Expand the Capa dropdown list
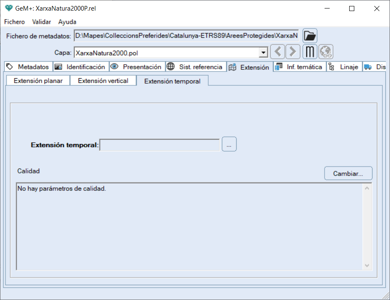This screenshot has width=390, height=300. pos(263,53)
